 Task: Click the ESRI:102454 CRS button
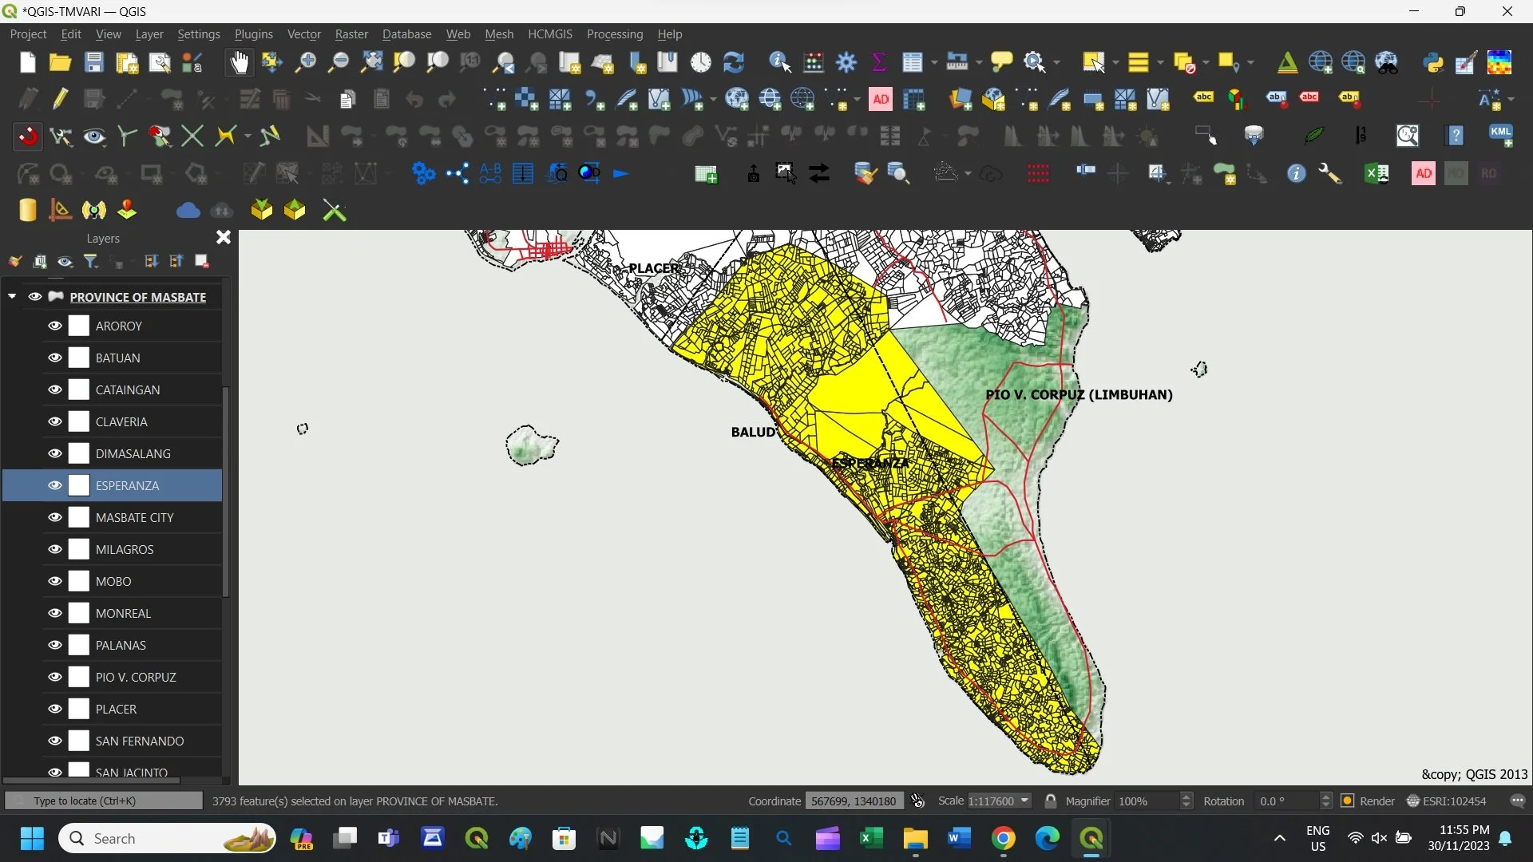(x=1446, y=801)
